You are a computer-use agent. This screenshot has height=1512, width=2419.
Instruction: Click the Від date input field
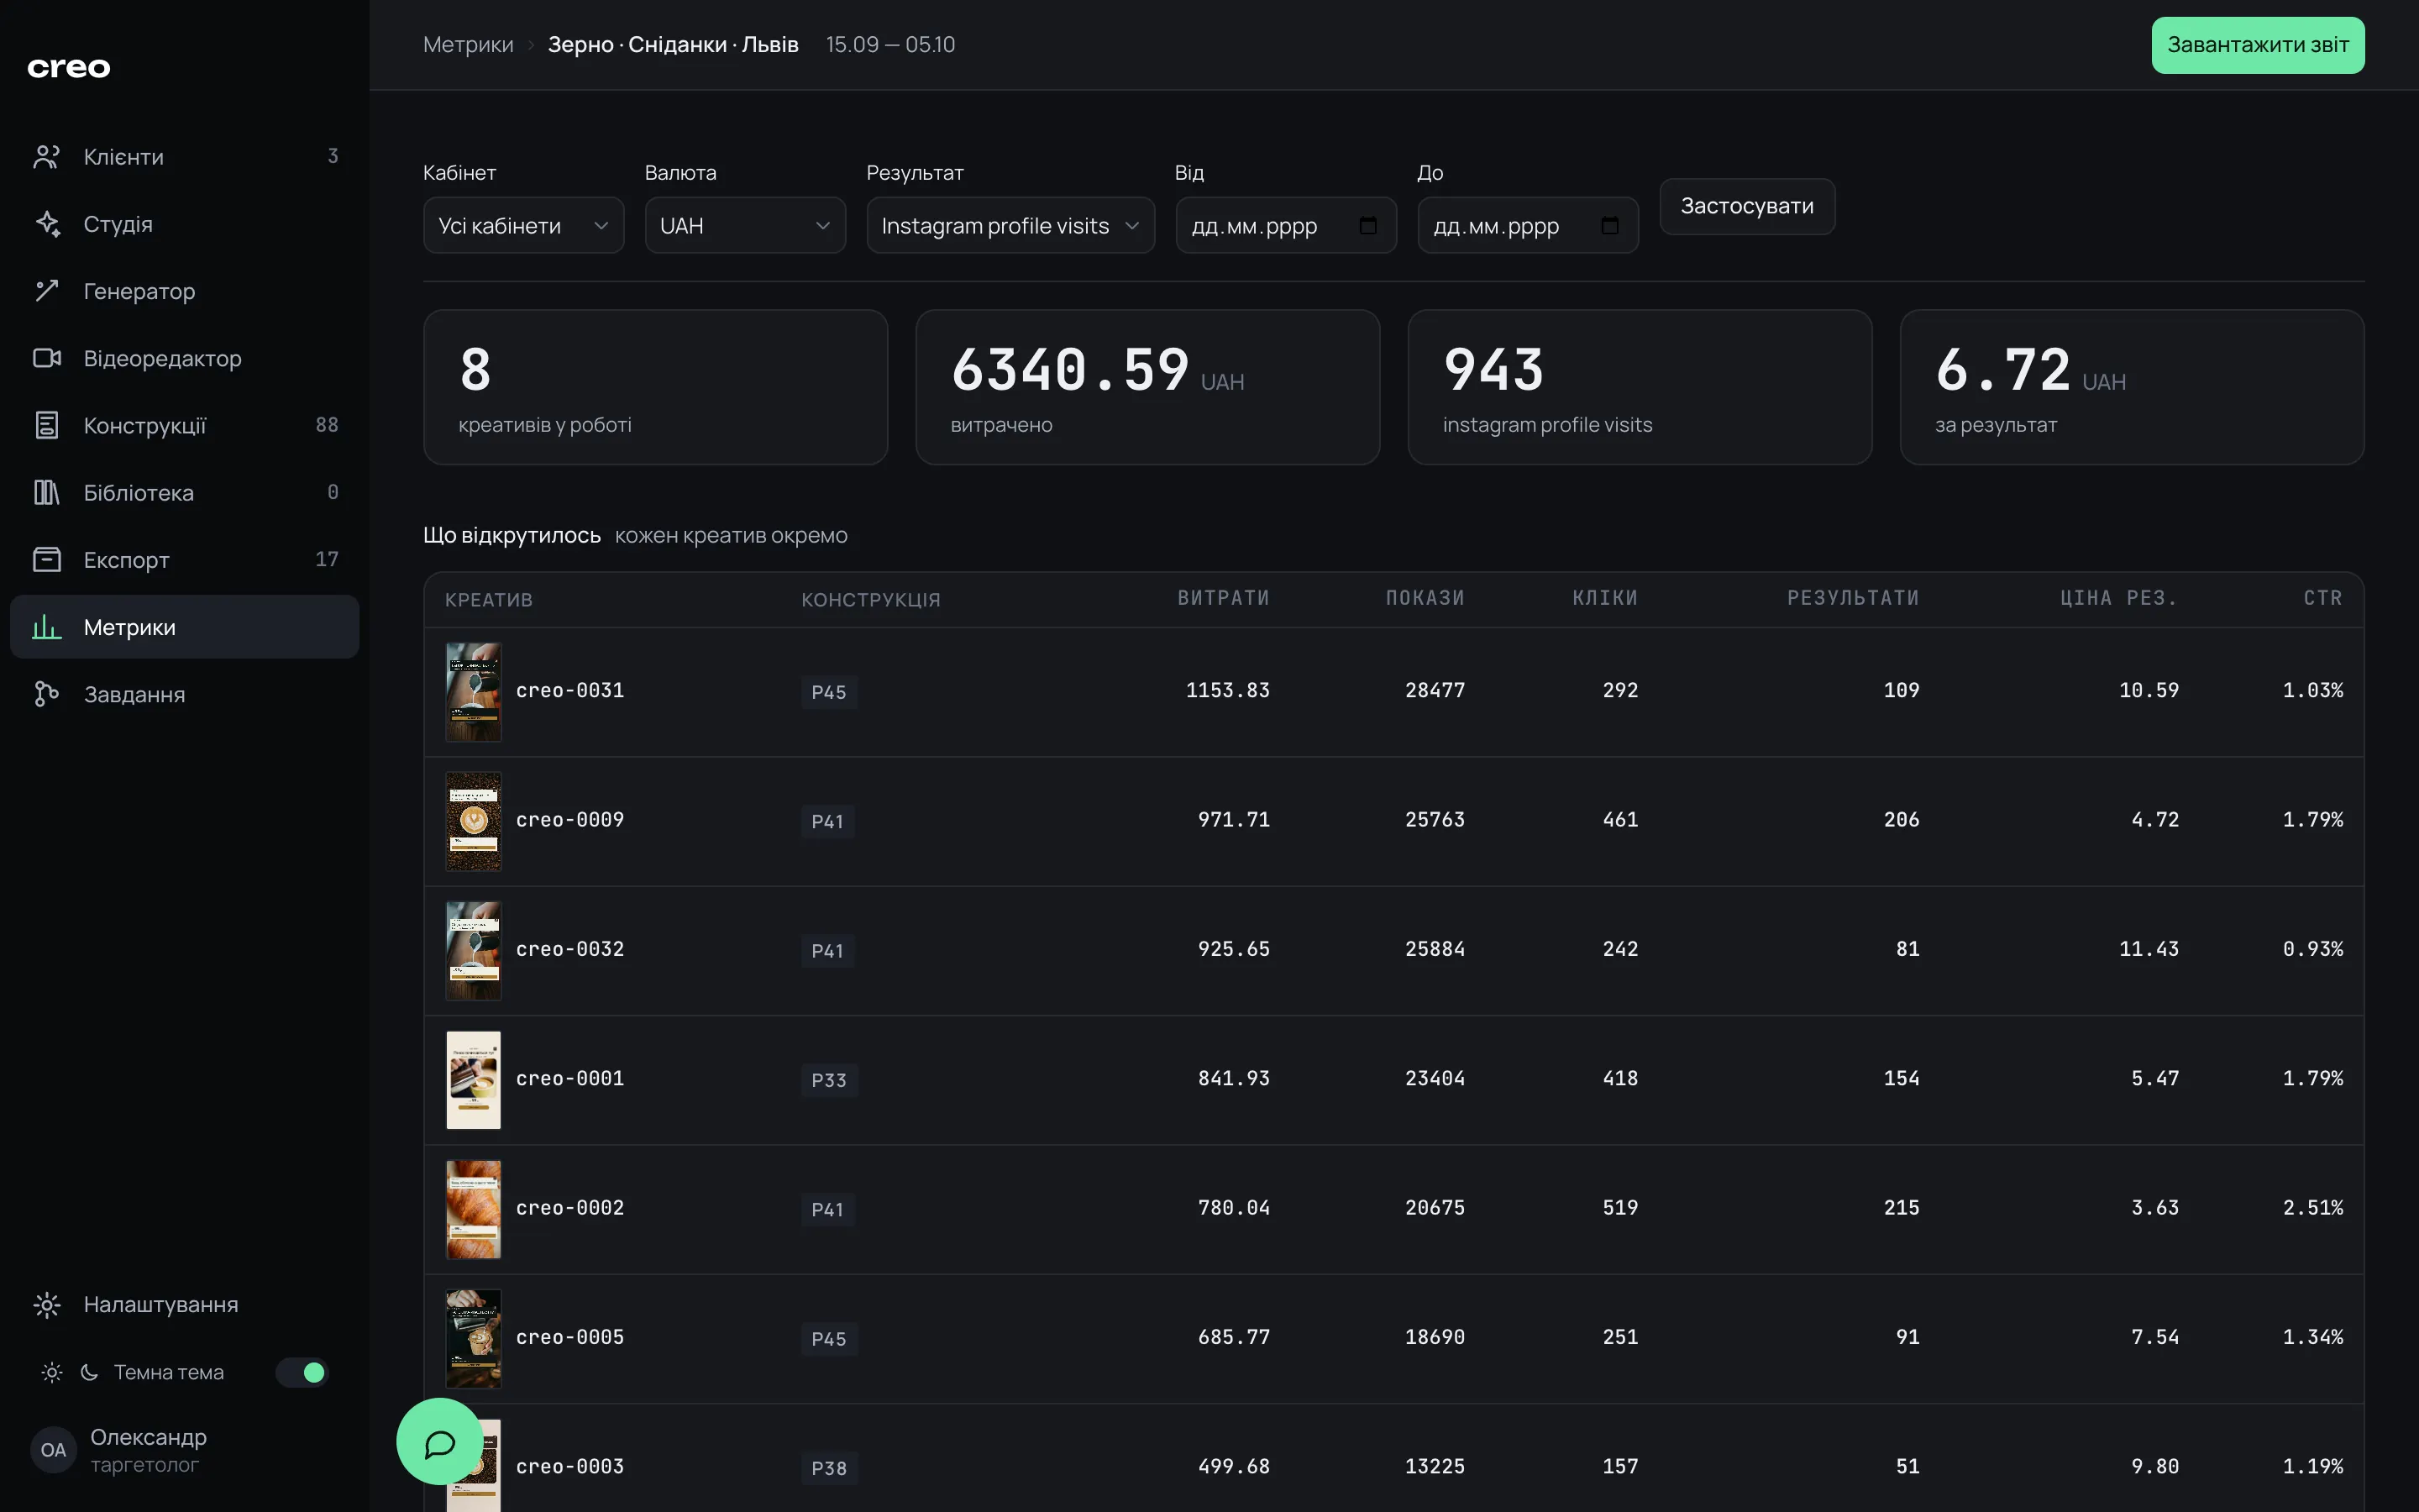point(1285,226)
